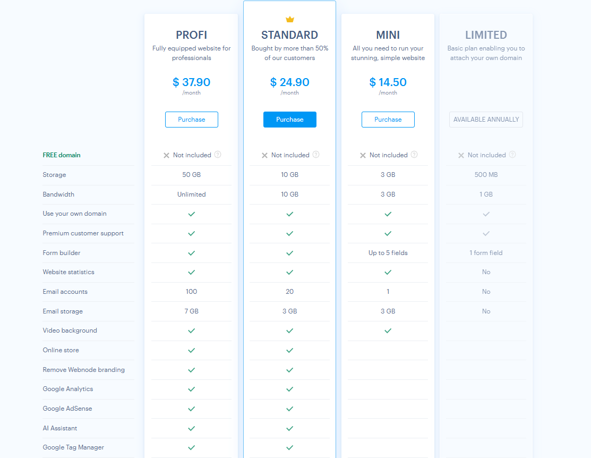Click the X icon in LIMITED free domain row
This screenshot has height=458, width=591.
coord(461,156)
